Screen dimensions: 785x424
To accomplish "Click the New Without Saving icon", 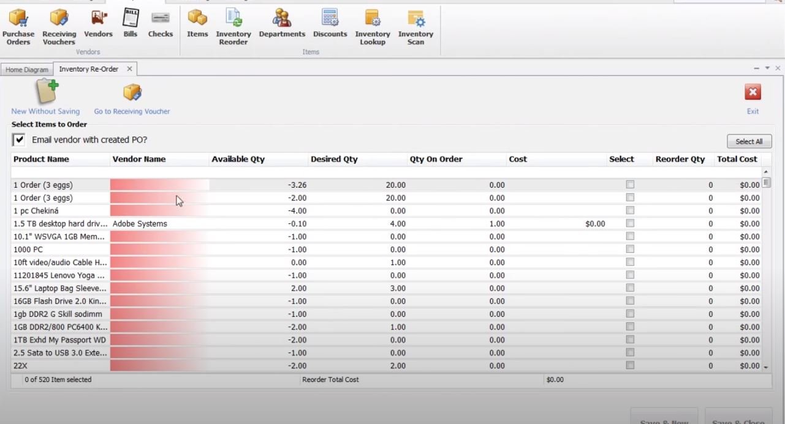I will pyautogui.click(x=46, y=98).
